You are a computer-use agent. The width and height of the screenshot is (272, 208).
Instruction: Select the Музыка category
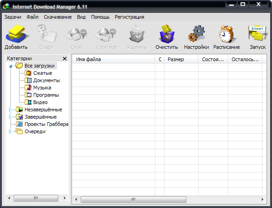(42, 88)
